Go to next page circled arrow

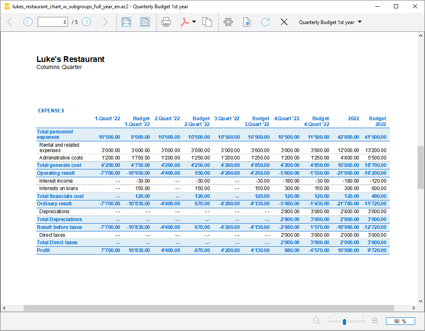(86, 22)
